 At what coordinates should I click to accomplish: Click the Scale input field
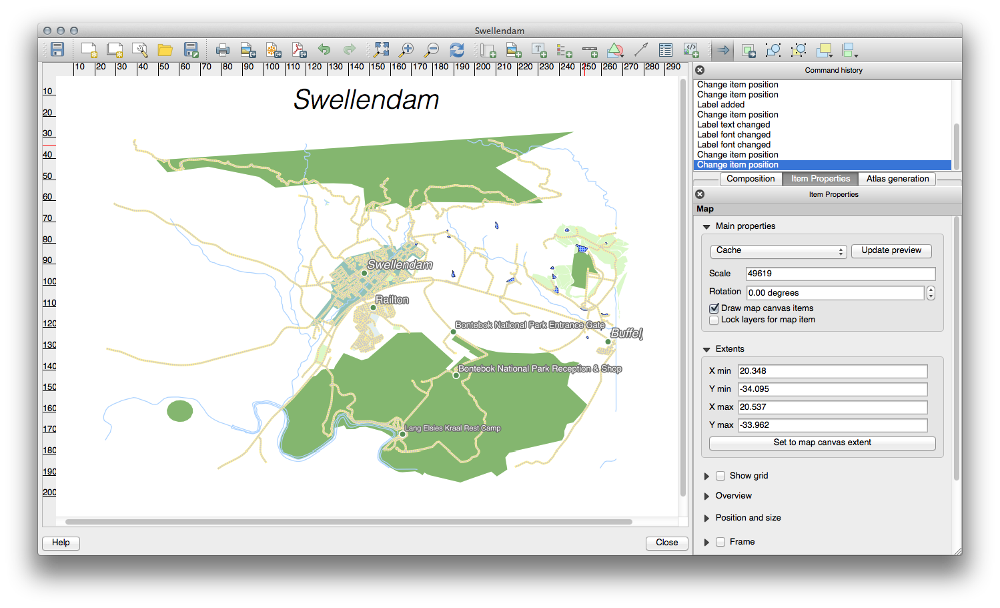(840, 274)
